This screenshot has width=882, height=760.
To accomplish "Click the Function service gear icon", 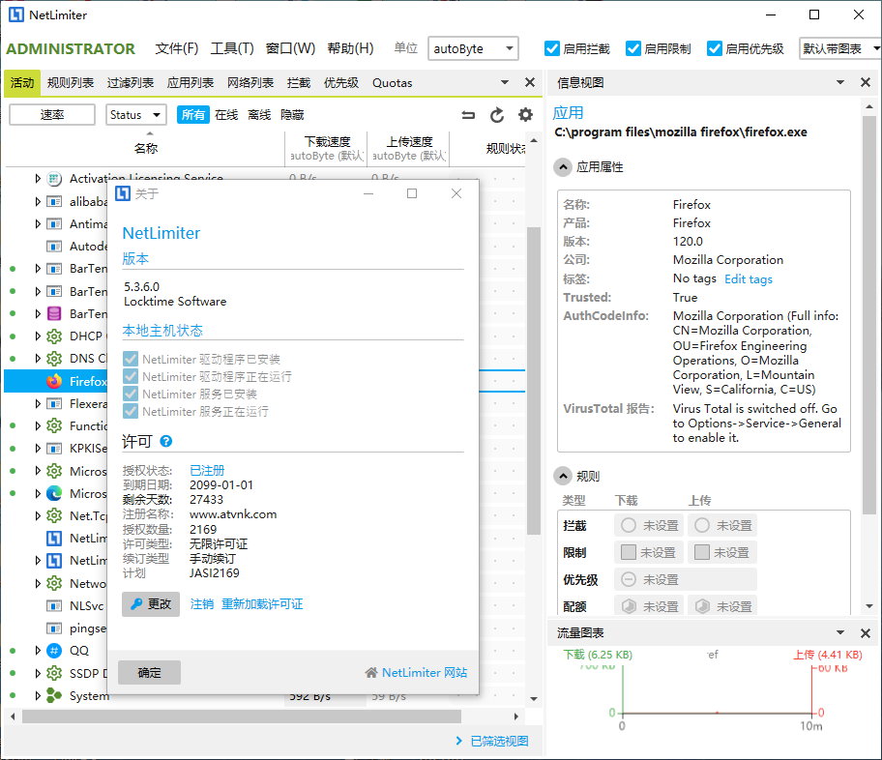I will pyautogui.click(x=54, y=425).
